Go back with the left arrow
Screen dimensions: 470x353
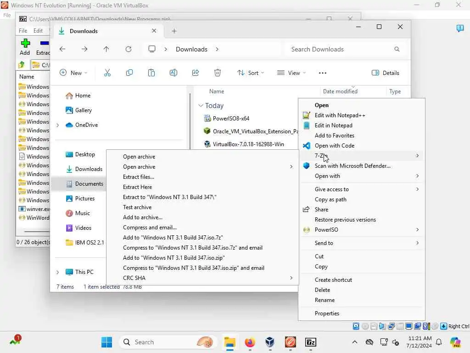pos(62,49)
